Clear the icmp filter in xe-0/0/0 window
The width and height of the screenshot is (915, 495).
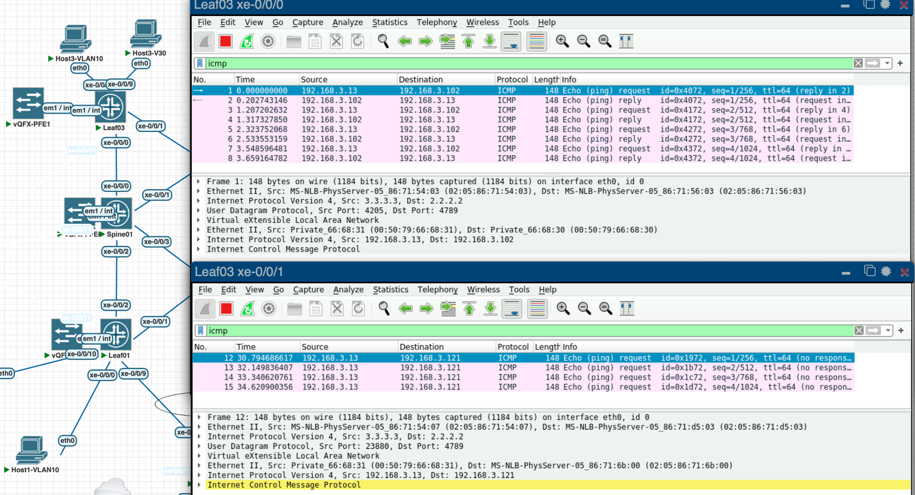click(x=858, y=63)
